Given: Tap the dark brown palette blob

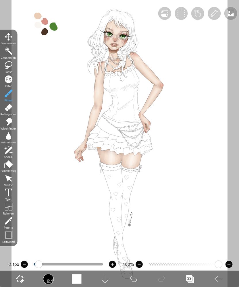Looking at the screenshot, I should 45,32.
